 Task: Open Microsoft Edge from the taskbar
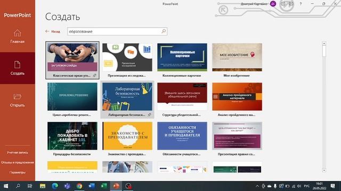[x=55, y=186]
